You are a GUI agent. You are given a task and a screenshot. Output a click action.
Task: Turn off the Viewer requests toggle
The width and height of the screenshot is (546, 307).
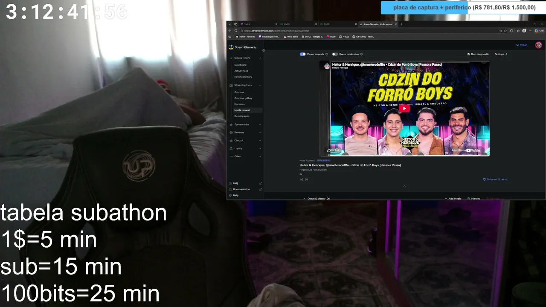(x=302, y=54)
